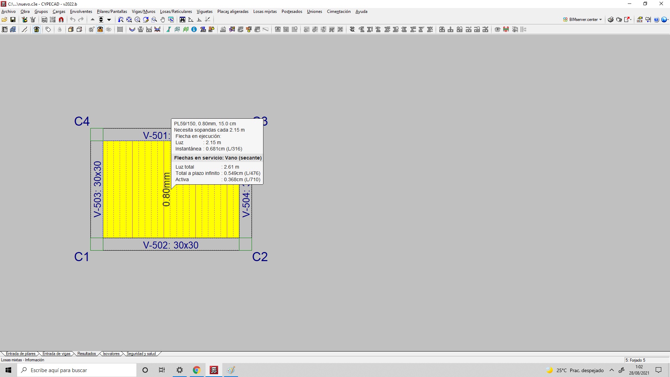
Task: Expand the BIMserver.center dropdown
Action: tap(601, 20)
